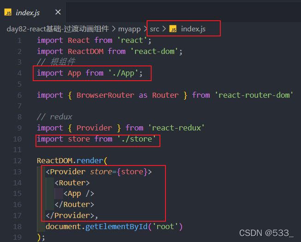Select the index.js editor tab
The height and width of the screenshot is (242, 301).
(33, 12)
